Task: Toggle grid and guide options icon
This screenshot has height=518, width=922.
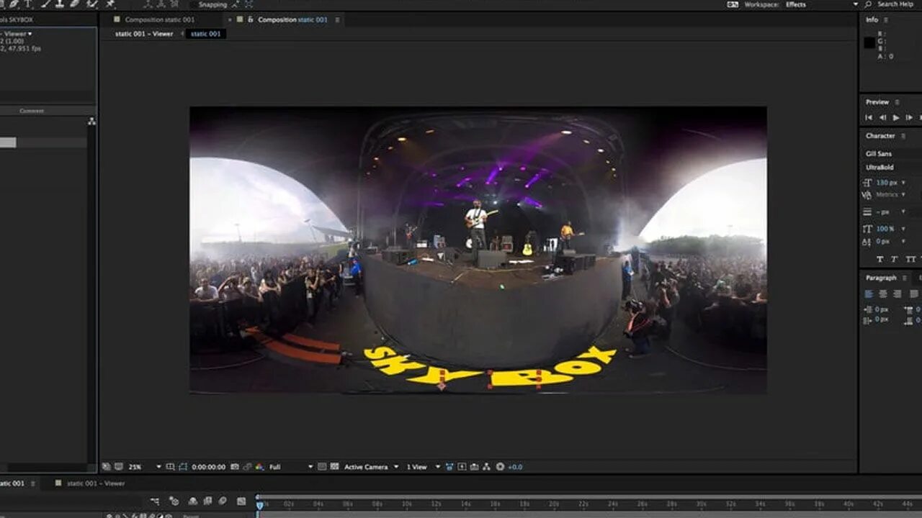Action: pyautogui.click(x=171, y=467)
